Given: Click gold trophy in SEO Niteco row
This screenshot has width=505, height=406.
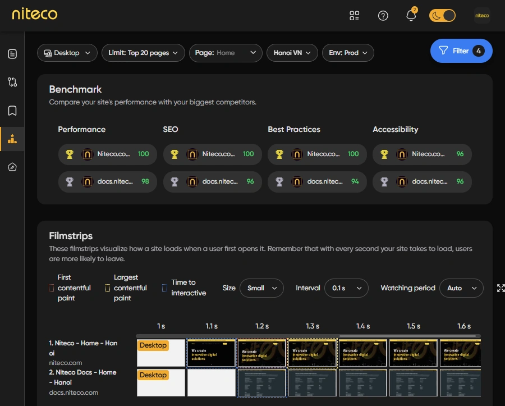Looking at the screenshot, I should pos(175,154).
